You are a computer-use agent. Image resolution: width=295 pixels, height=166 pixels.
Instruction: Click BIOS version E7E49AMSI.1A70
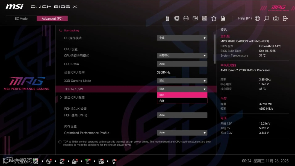tap(270, 46)
